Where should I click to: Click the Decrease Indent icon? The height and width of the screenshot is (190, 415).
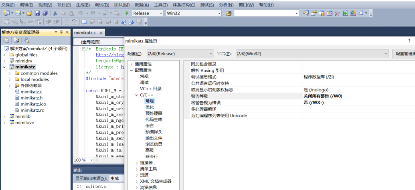click(49, 22)
